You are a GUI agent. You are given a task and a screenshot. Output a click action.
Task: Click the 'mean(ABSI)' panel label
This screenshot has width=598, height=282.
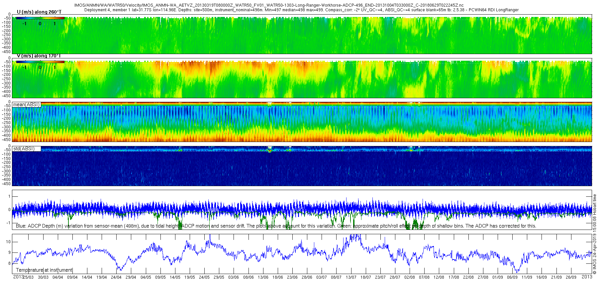(x=26, y=105)
